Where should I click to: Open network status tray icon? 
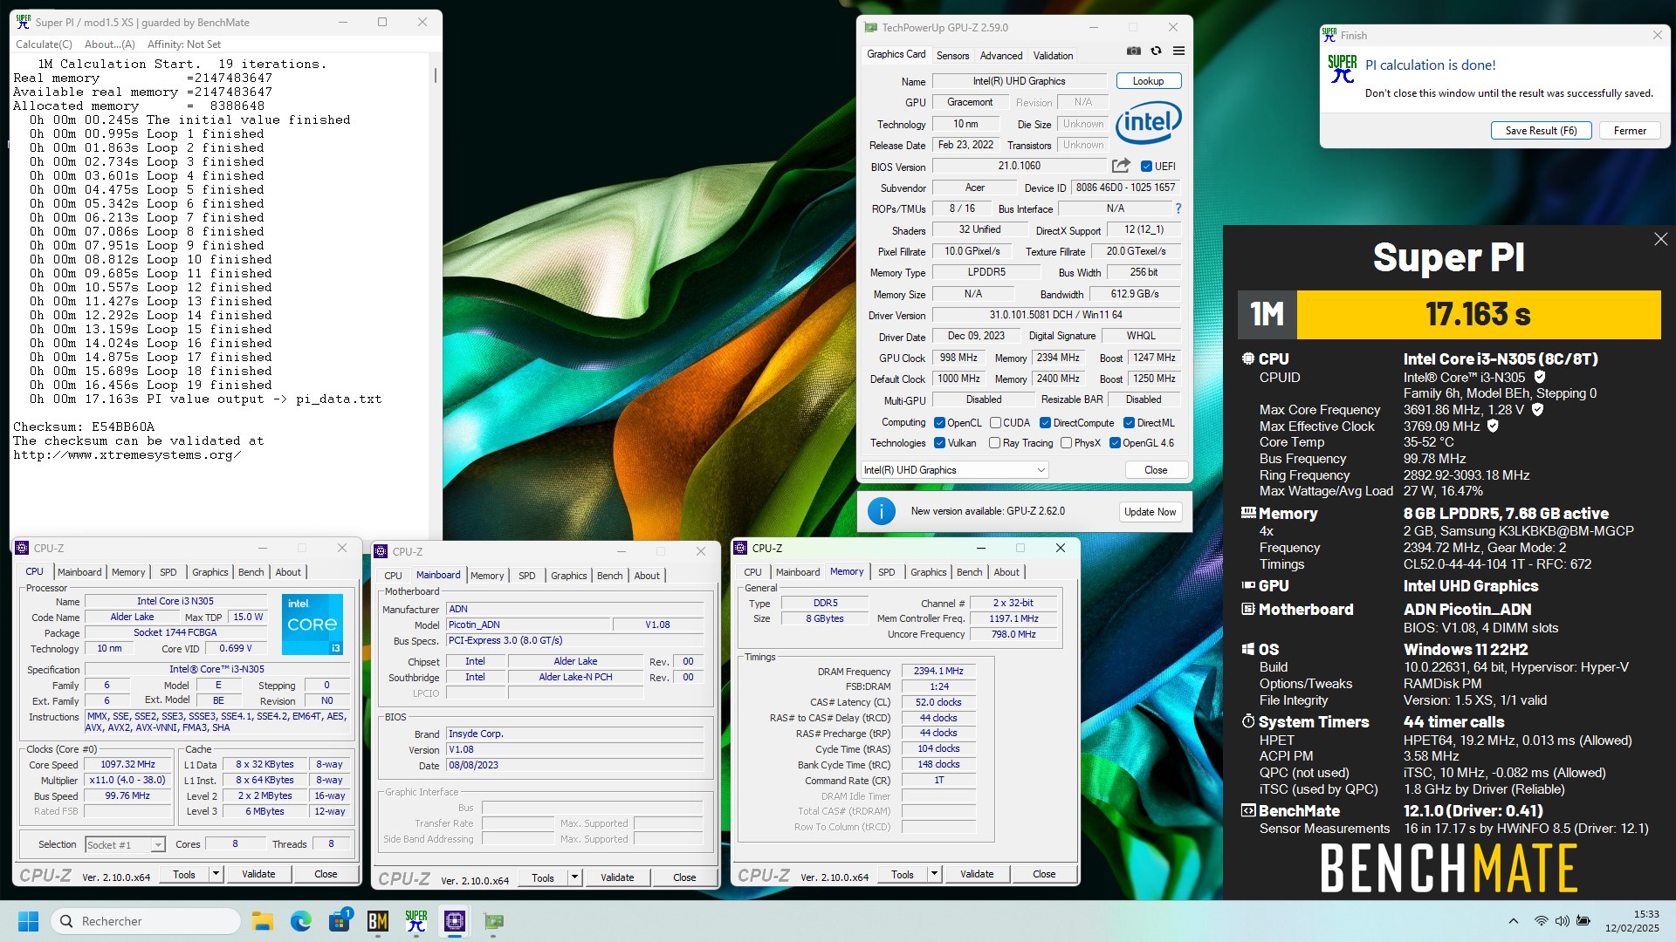click(x=1542, y=921)
